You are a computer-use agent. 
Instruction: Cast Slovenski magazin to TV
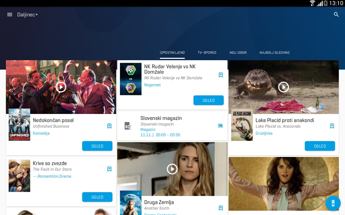(x=220, y=126)
